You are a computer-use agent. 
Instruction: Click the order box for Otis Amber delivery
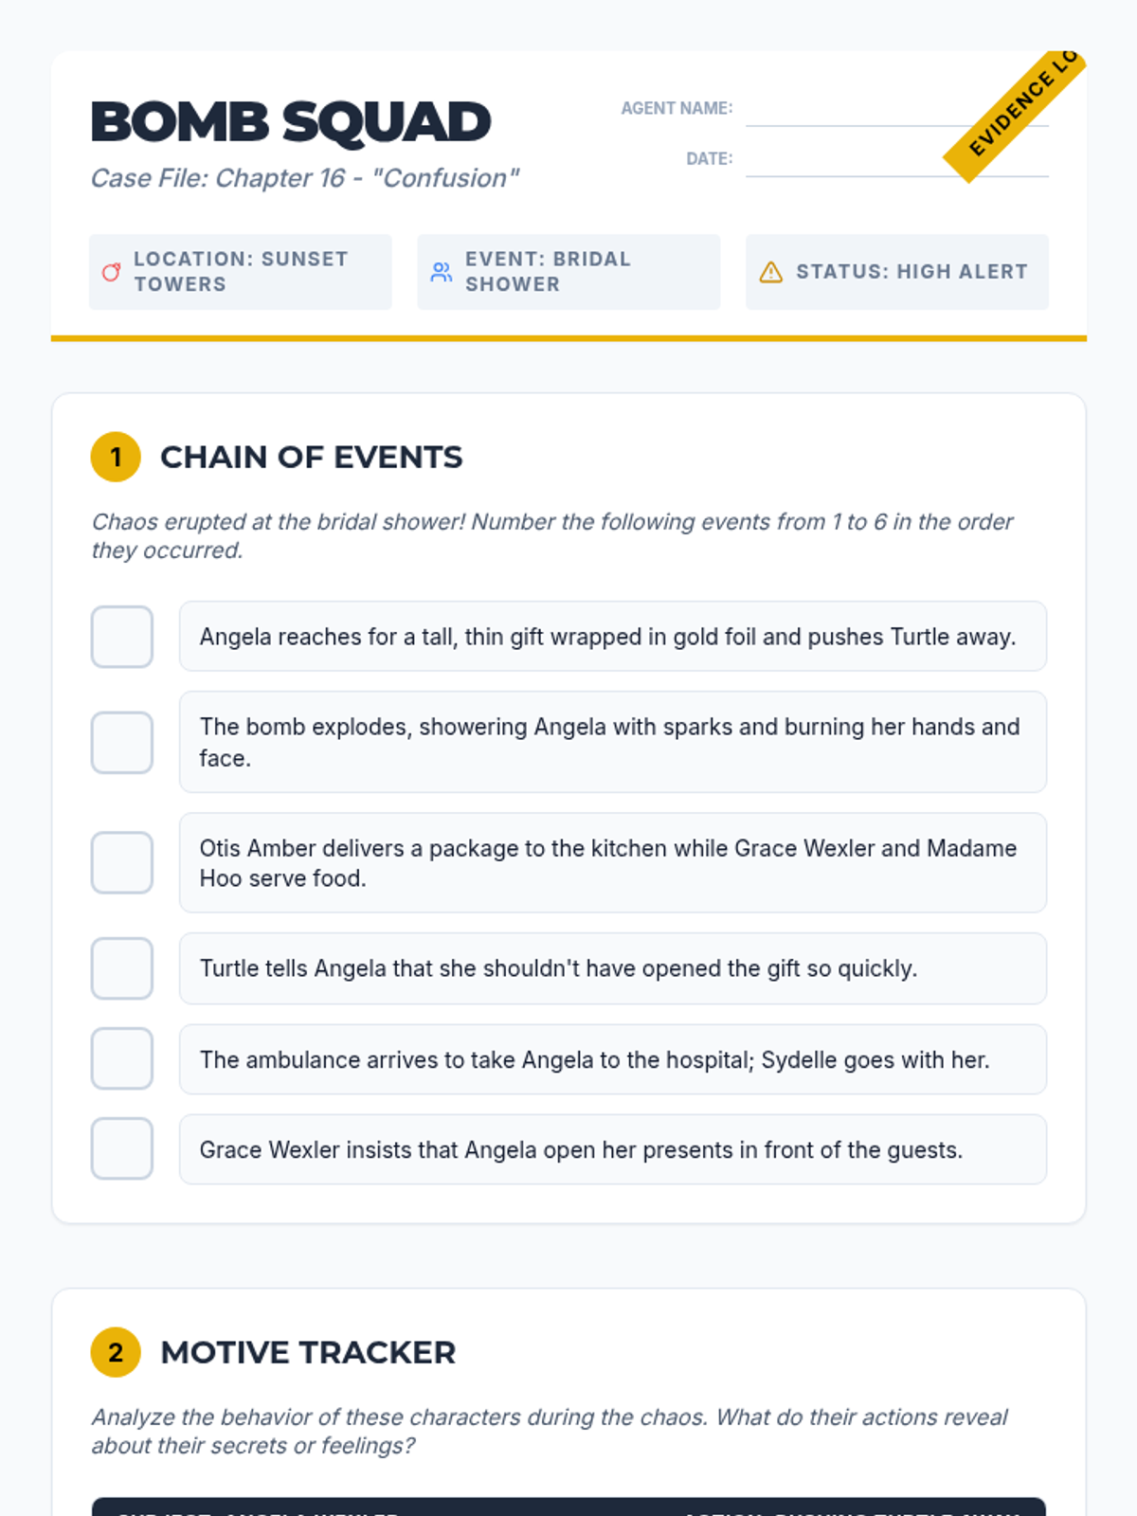coord(122,862)
